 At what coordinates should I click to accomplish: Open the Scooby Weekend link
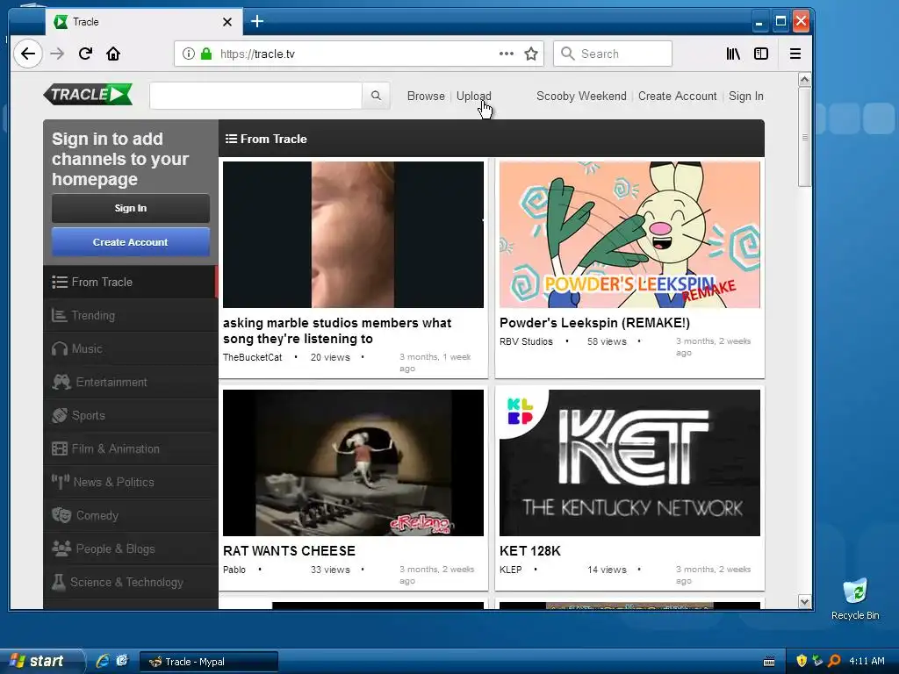tap(581, 97)
